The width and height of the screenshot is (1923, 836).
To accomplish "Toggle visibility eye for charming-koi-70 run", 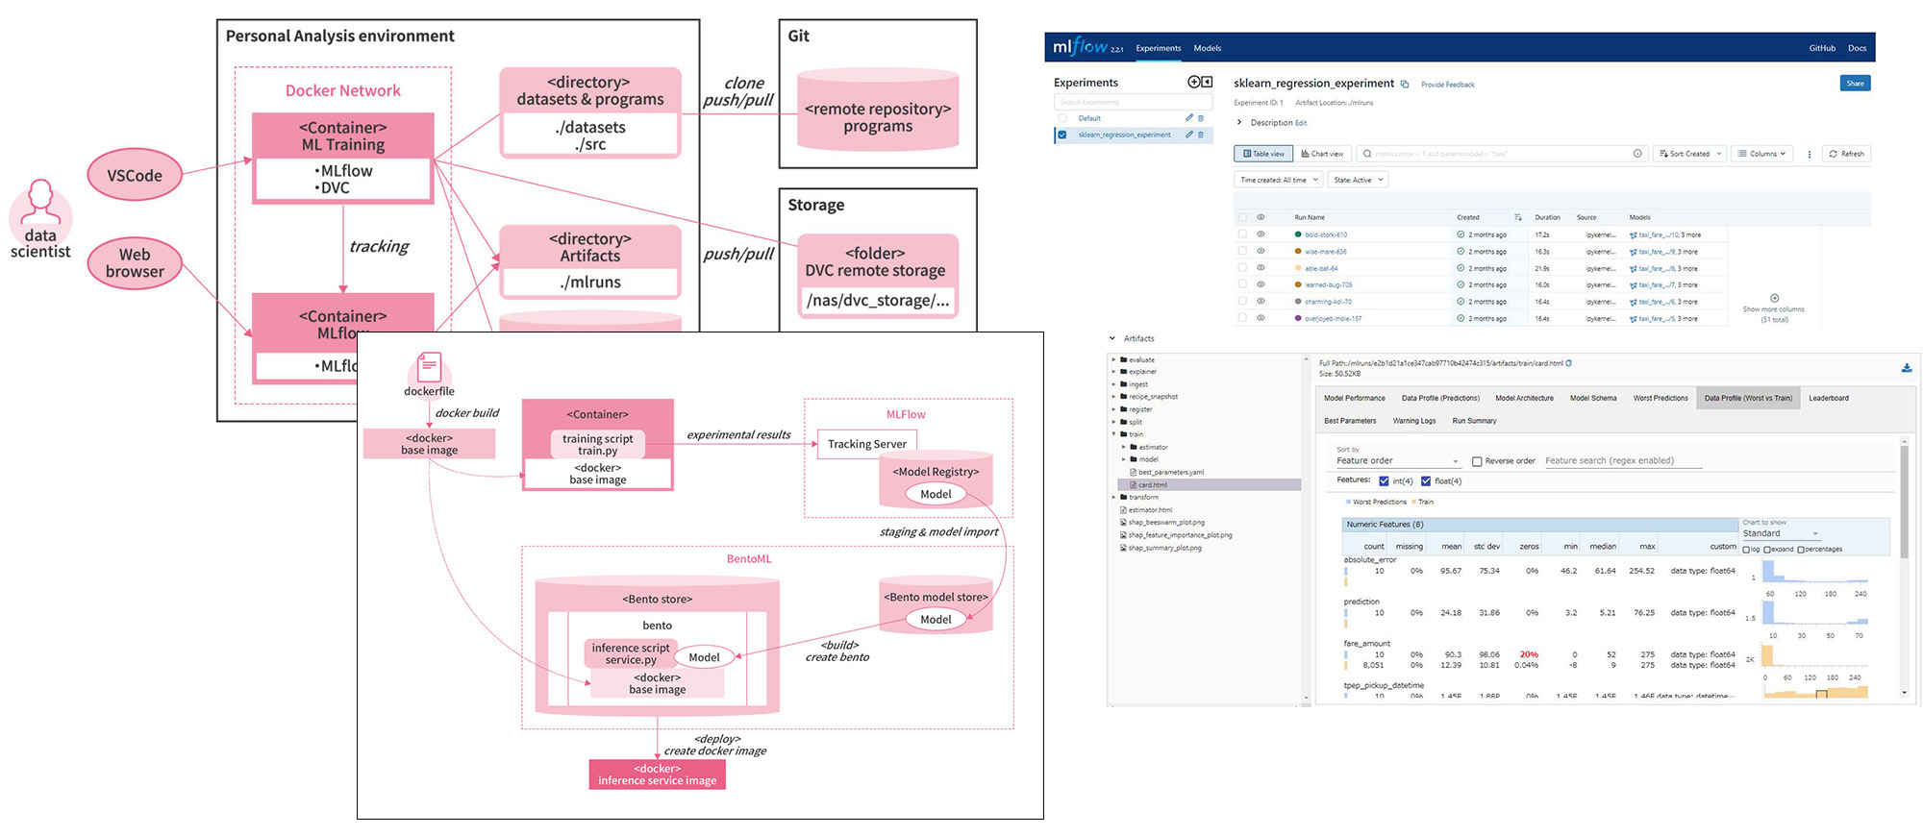I will pos(1261,302).
